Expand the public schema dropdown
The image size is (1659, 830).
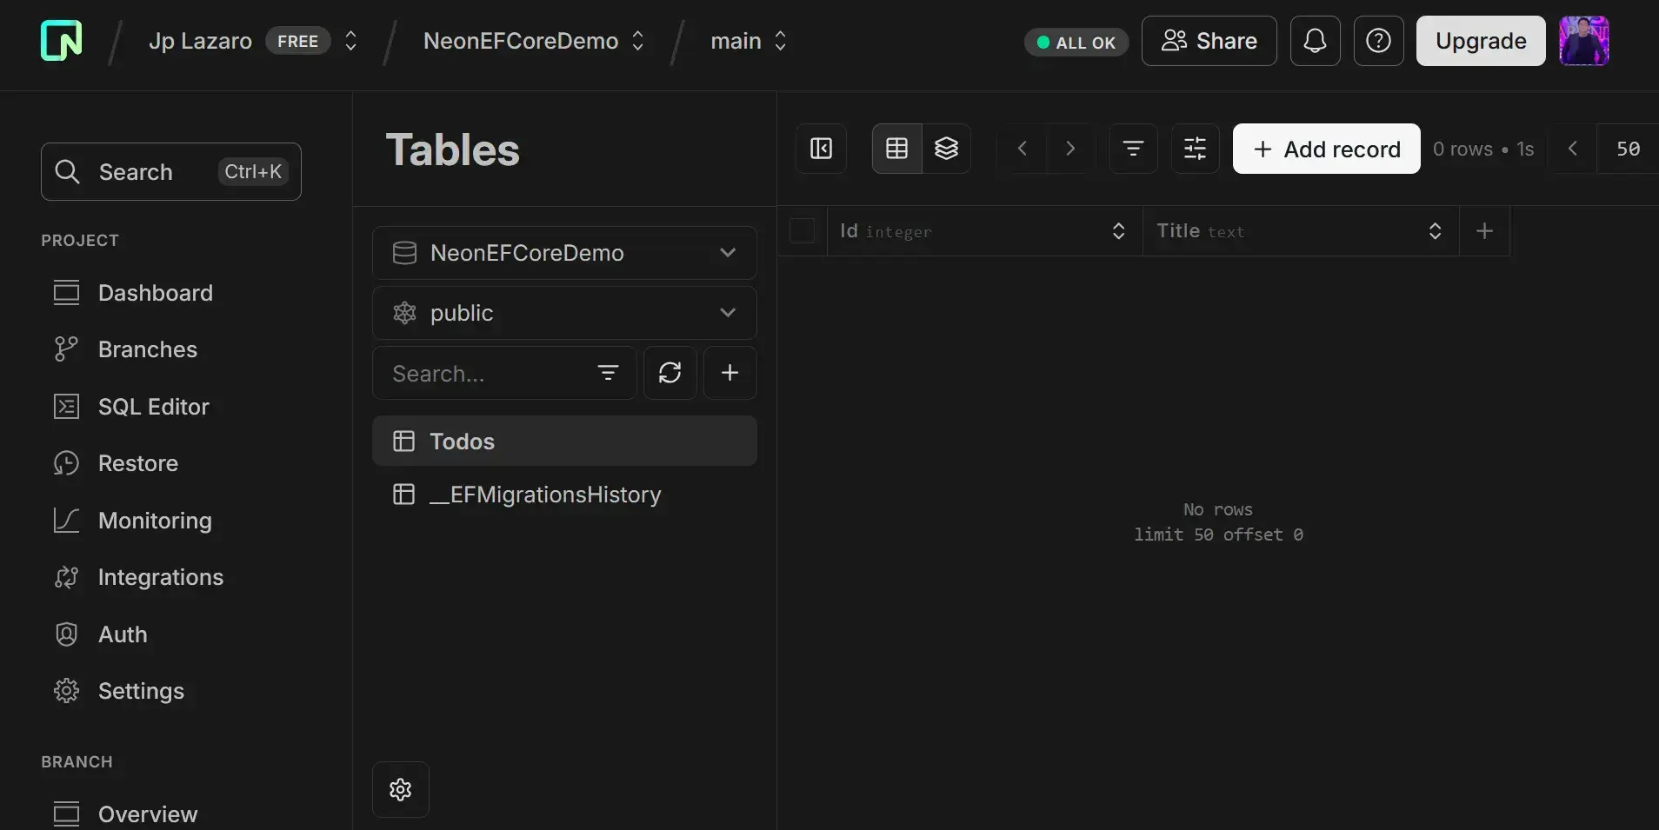pyautogui.click(x=564, y=313)
